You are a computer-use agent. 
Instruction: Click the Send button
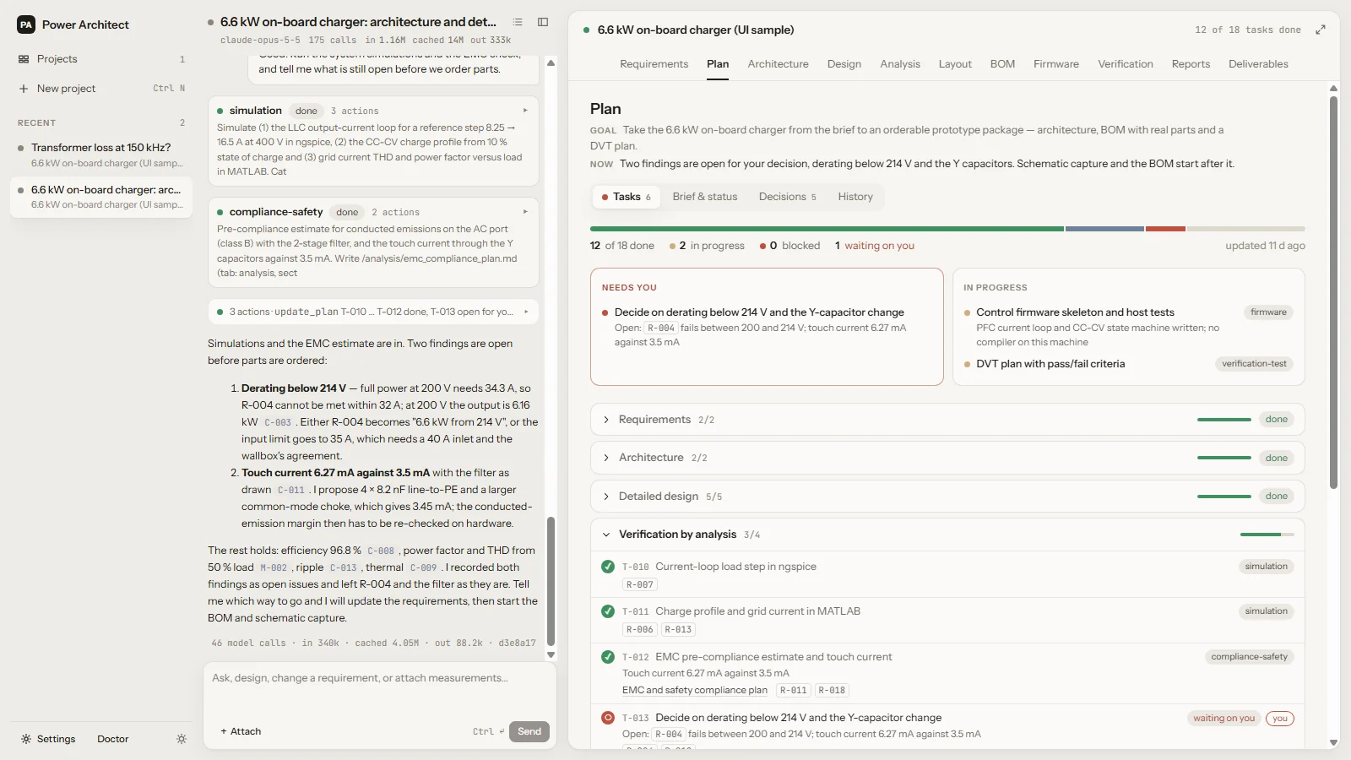(x=529, y=731)
